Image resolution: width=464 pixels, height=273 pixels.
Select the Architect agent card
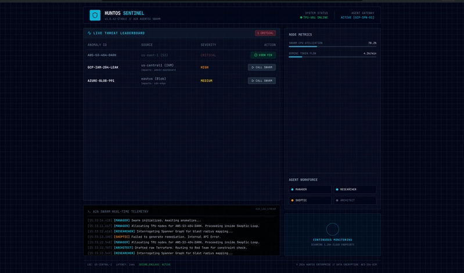pos(355,200)
